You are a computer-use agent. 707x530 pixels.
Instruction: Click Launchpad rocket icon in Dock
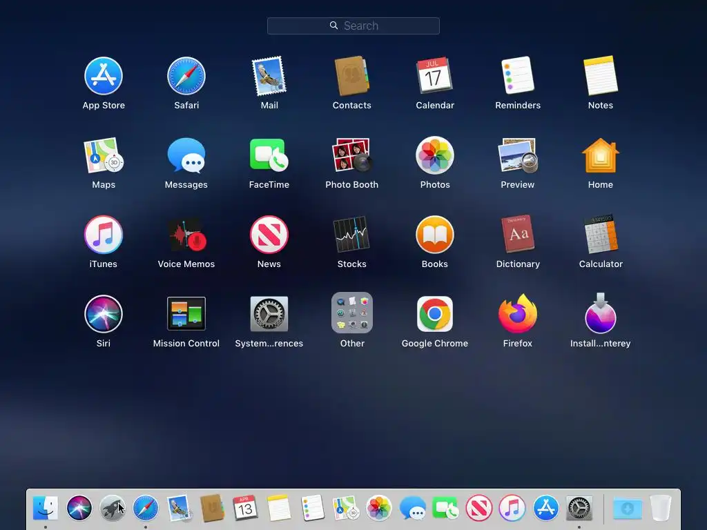tap(113, 508)
